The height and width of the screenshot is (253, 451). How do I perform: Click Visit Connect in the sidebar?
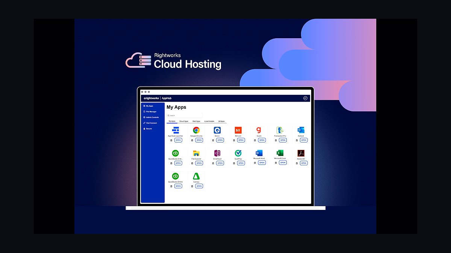[x=150, y=123]
